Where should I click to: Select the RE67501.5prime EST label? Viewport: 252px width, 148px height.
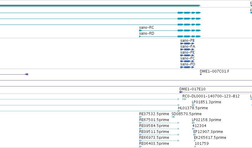click(x=154, y=120)
